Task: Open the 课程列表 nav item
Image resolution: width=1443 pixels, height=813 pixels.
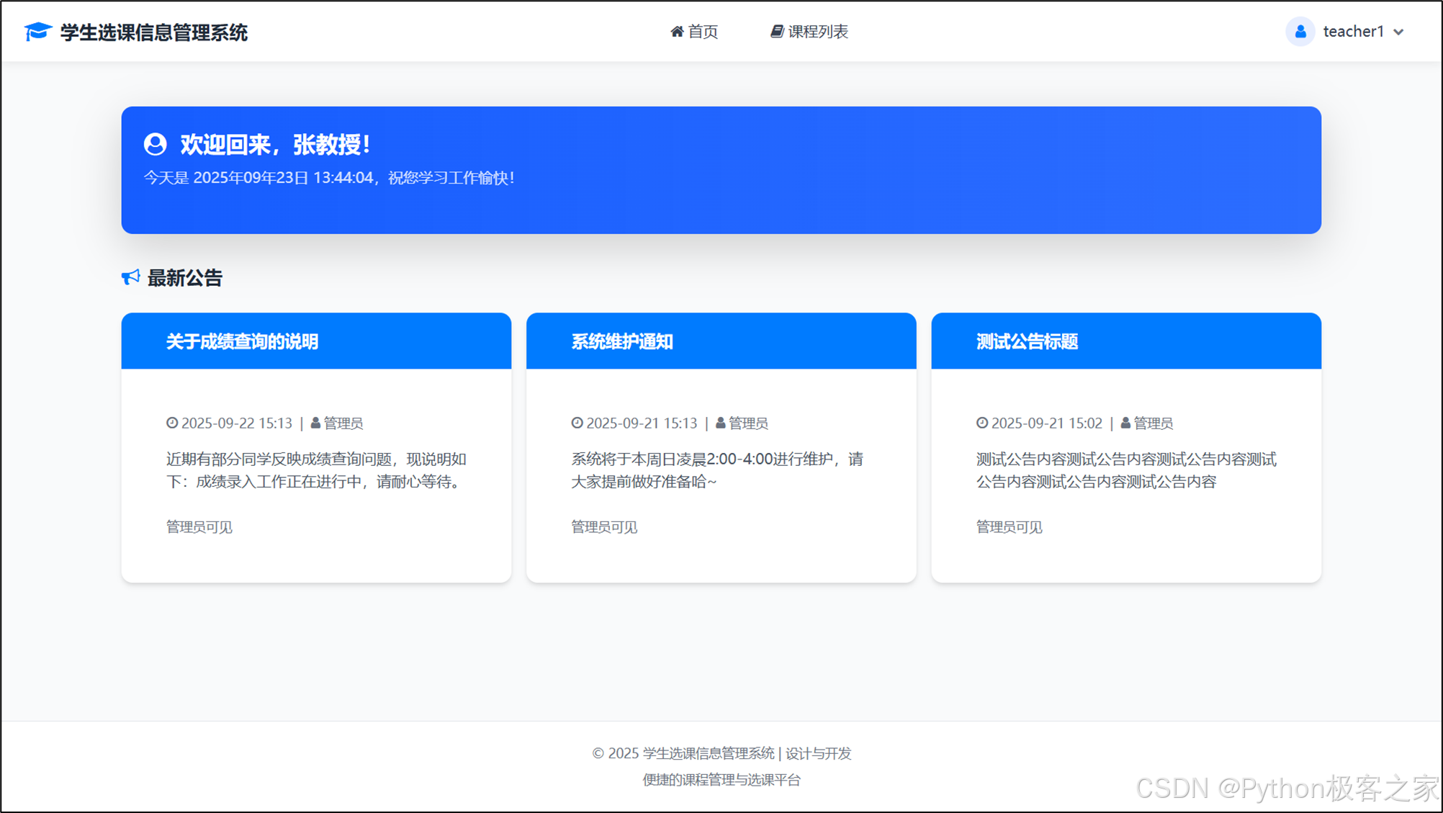Action: pyautogui.click(x=817, y=32)
